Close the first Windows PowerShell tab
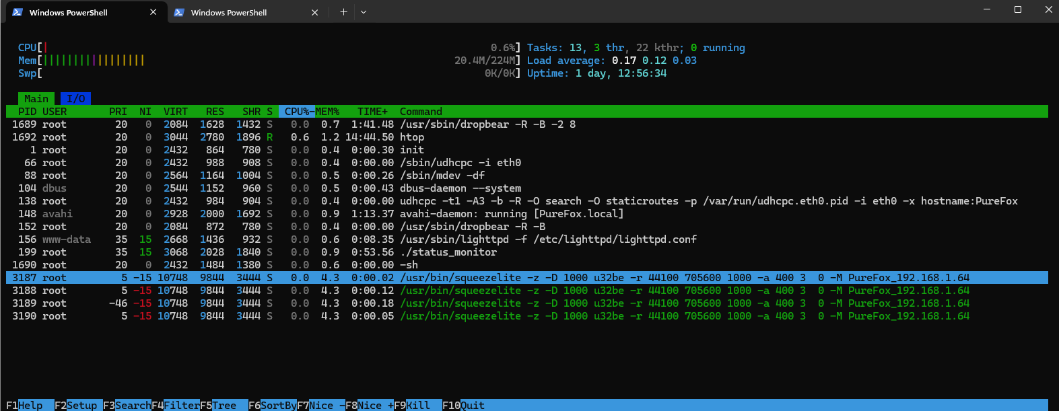1059x411 pixels. pos(153,12)
